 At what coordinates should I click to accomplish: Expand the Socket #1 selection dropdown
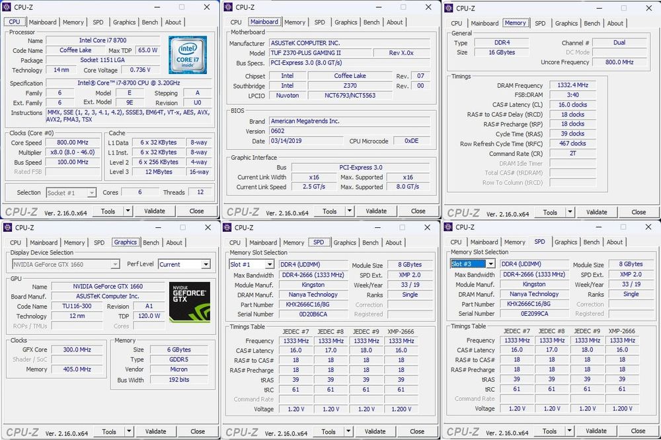coord(91,193)
